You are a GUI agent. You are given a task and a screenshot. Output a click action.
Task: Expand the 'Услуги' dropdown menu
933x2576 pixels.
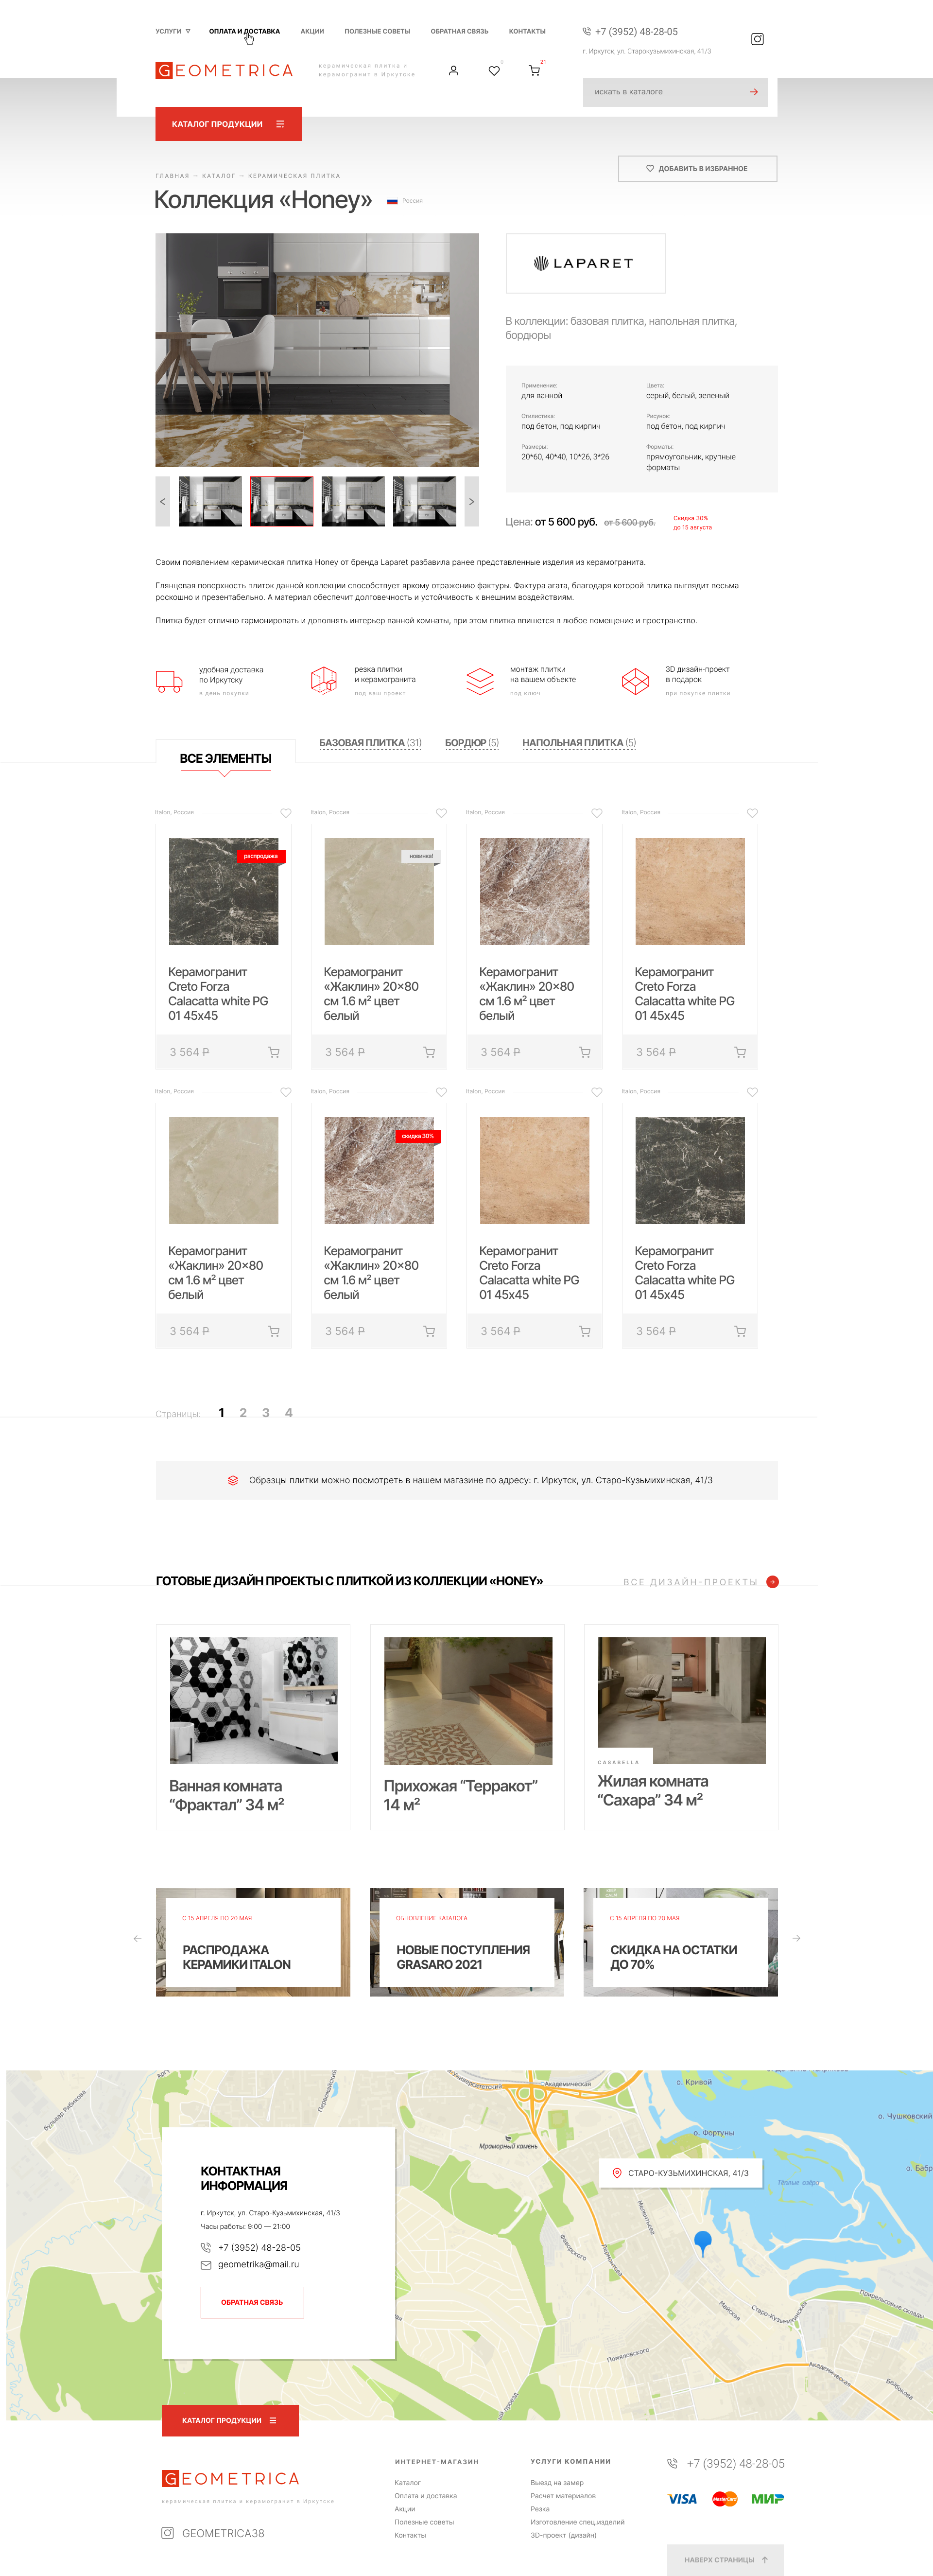[172, 31]
